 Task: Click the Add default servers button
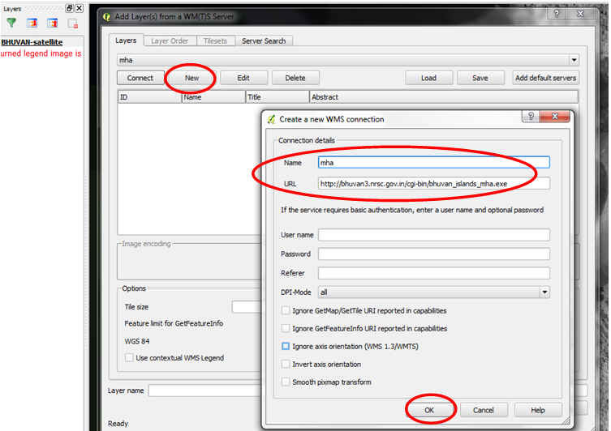point(545,78)
